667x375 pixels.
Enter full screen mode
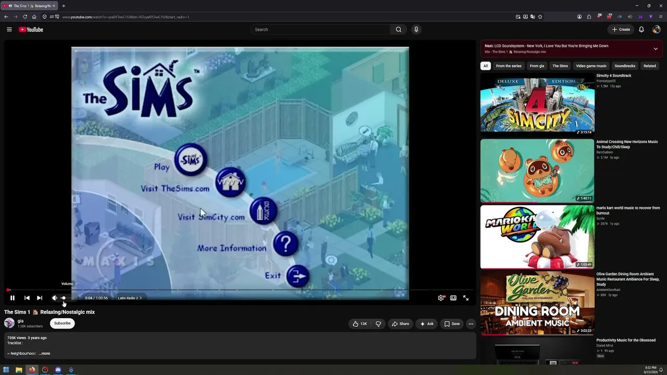[x=466, y=298]
